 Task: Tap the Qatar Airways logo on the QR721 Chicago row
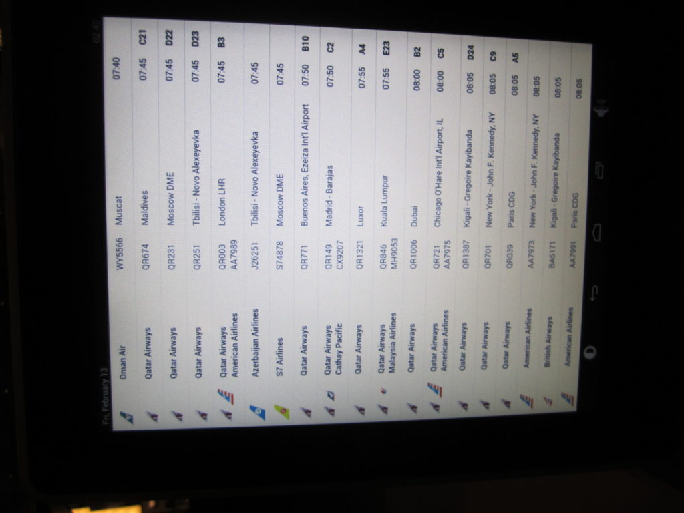pyautogui.click(x=436, y=407)
